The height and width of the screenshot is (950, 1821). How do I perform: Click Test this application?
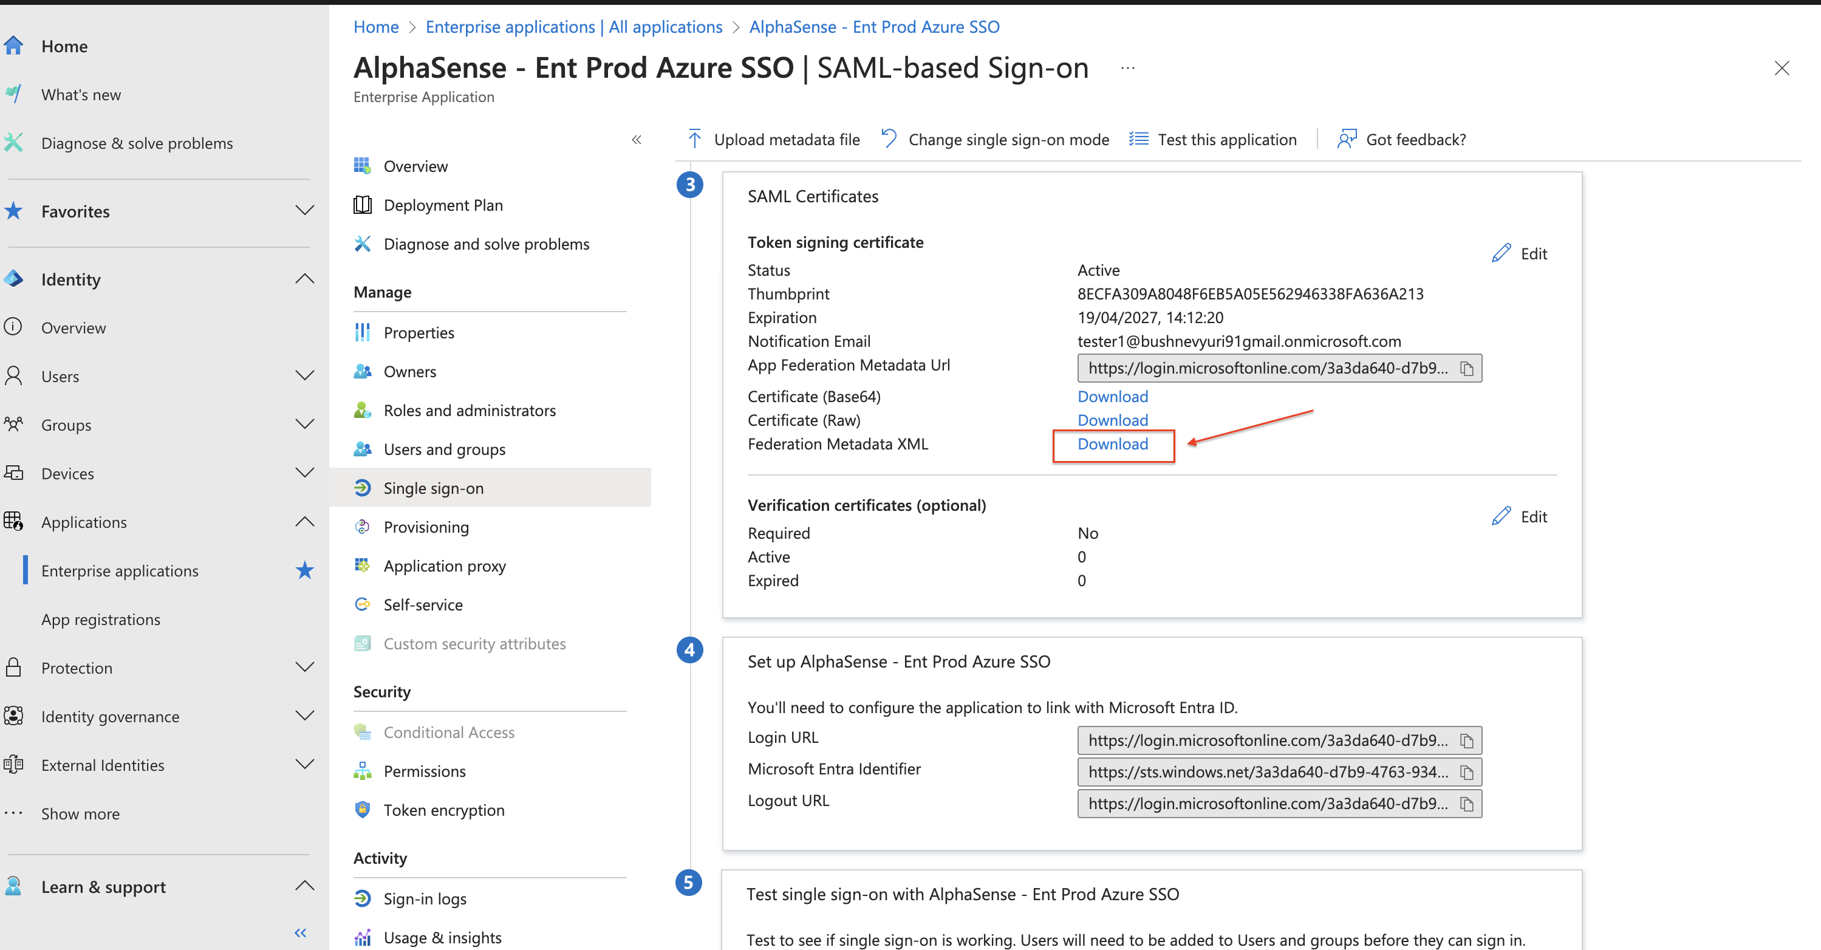(x=1213, y=139)
